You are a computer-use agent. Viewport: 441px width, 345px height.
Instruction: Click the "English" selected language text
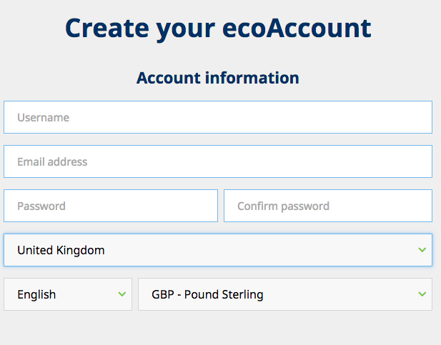click(x=36, y=294)
